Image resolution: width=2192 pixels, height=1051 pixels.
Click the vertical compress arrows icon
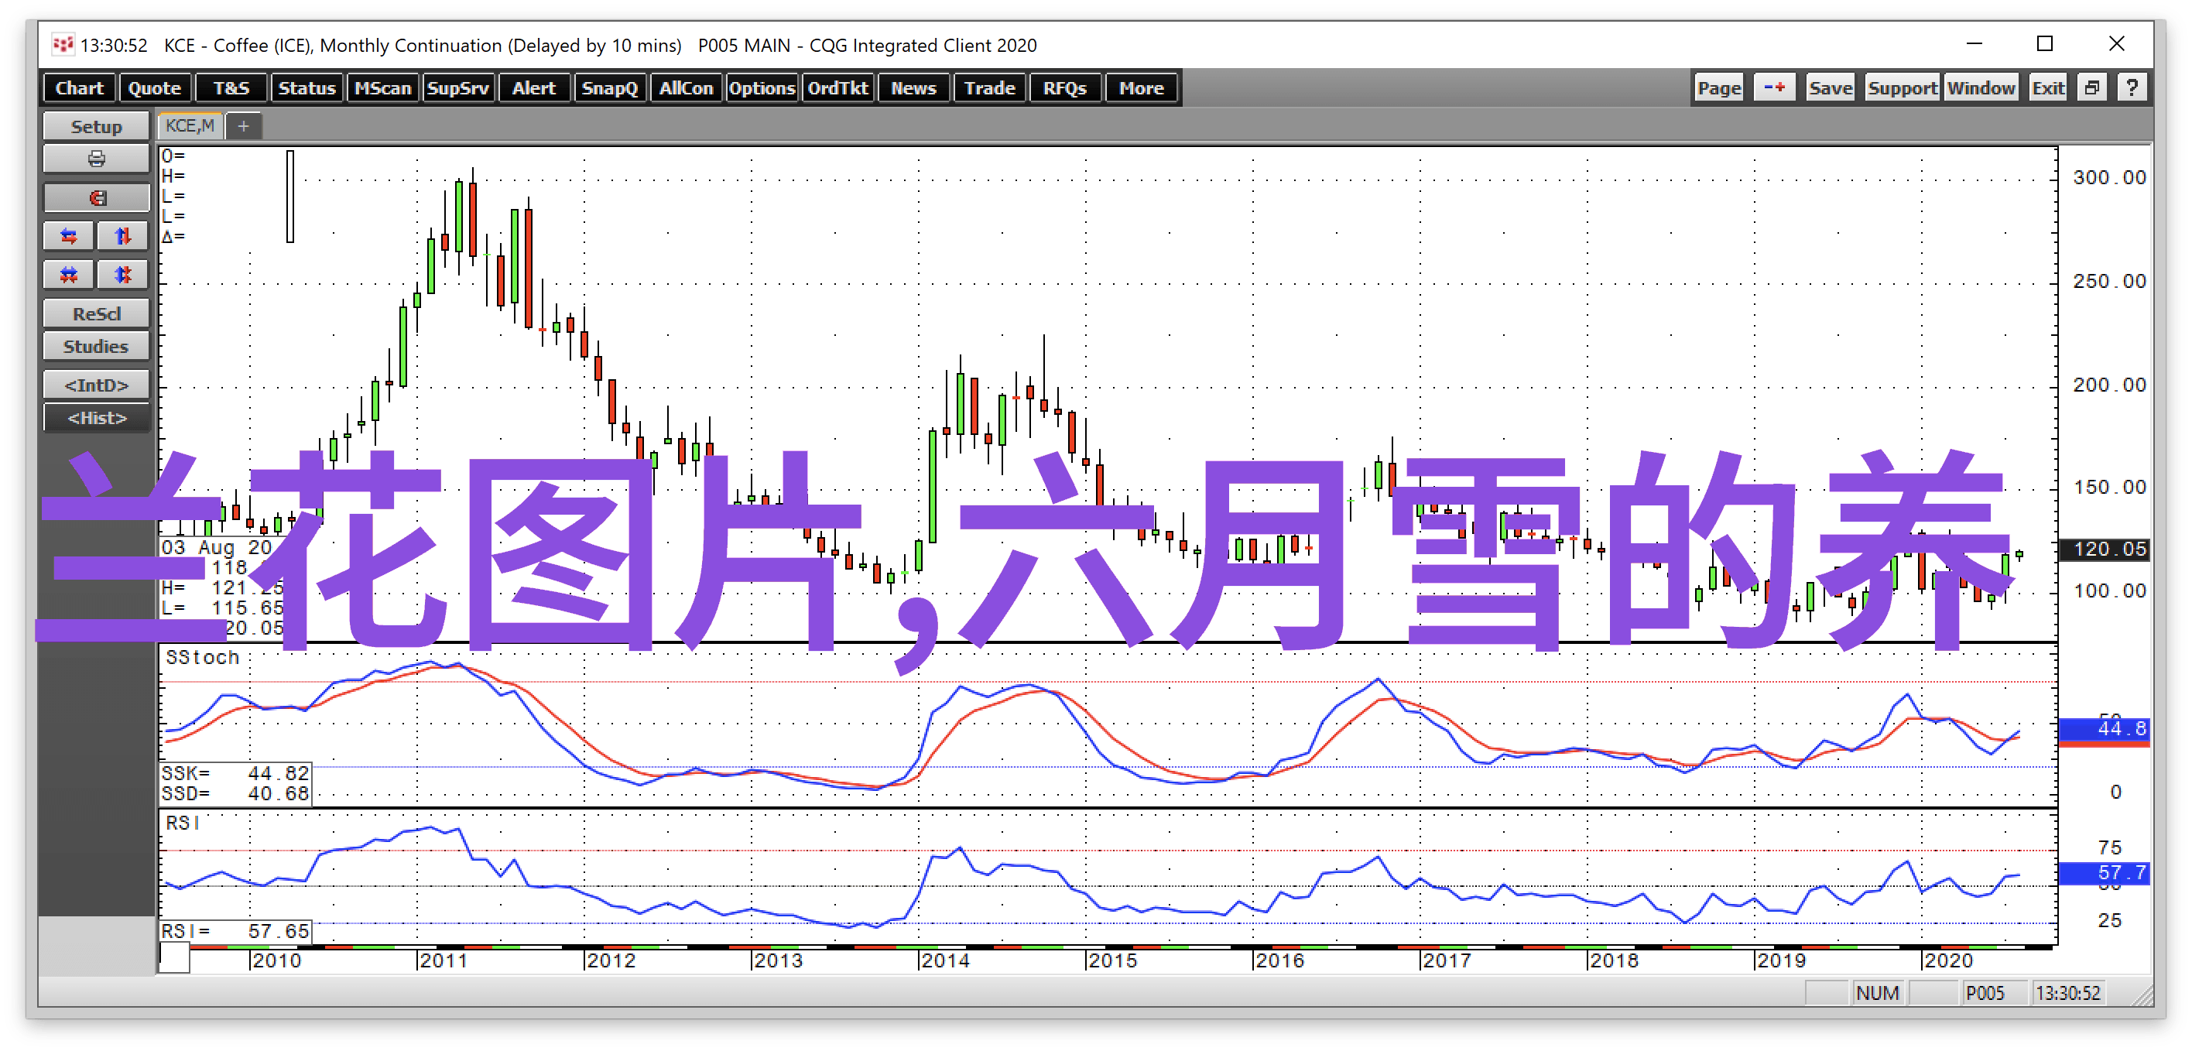(122, 274)
